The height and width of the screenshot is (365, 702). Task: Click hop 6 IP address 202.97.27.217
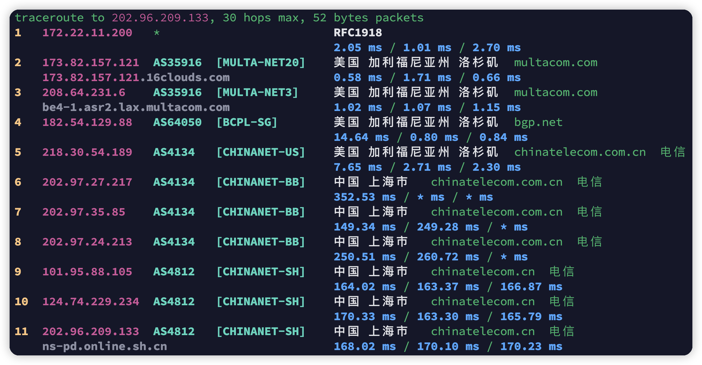(x=87, y=182)
